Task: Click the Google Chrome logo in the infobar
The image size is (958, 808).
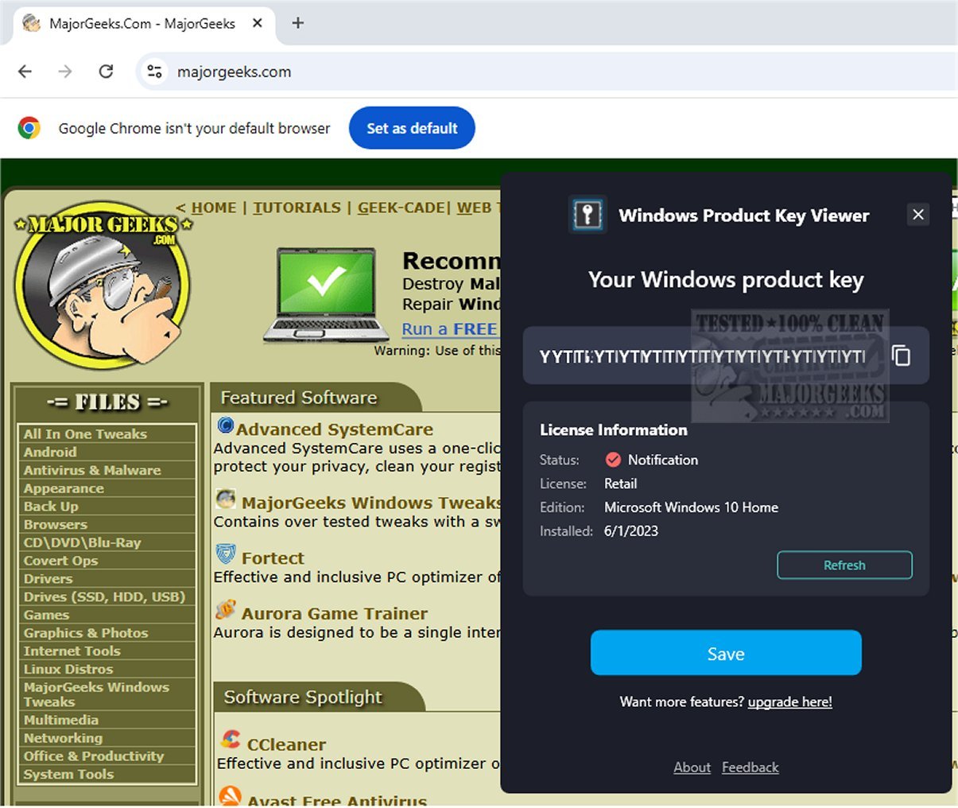Action: coord(29,128)
